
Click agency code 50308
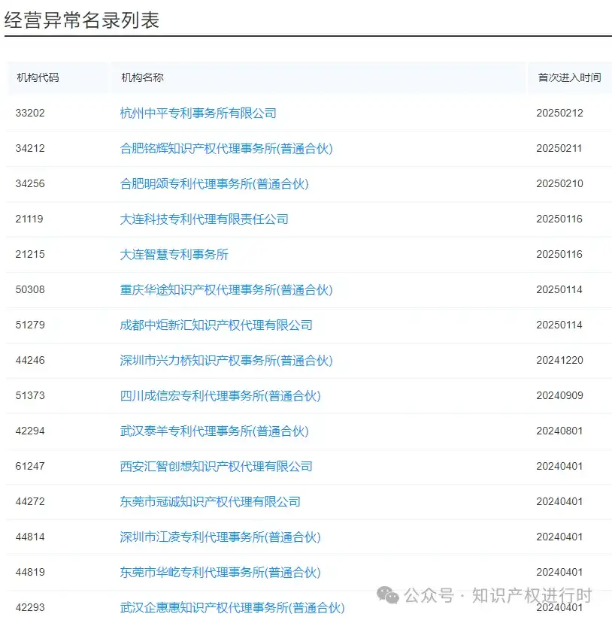(30, 289)
